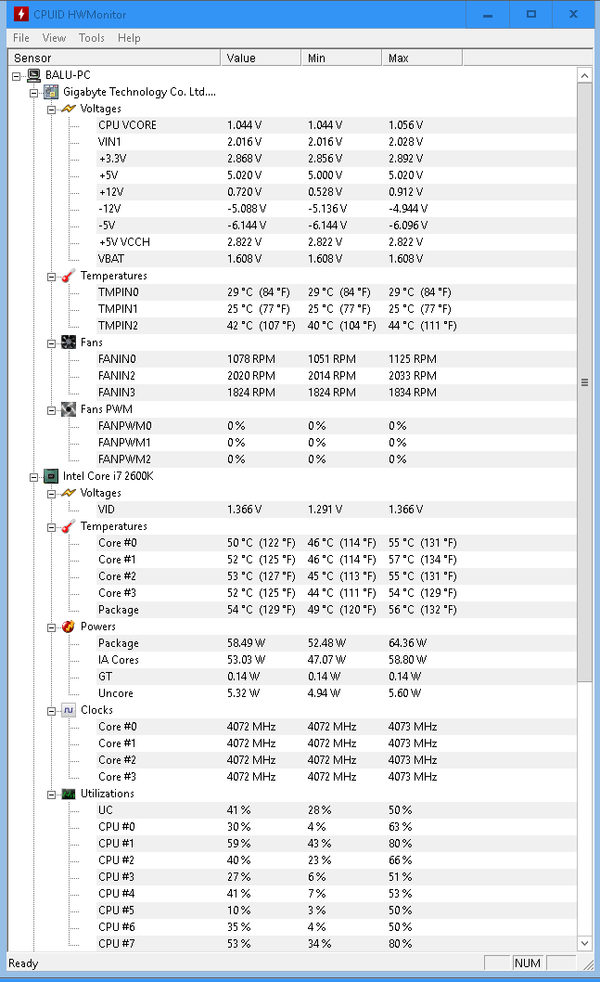Collapse the Gigabyte Temperatures section
The image size is (600, 982).
pos(51,277)
